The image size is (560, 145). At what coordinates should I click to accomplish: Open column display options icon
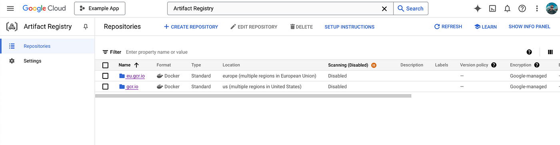point(550,52)
